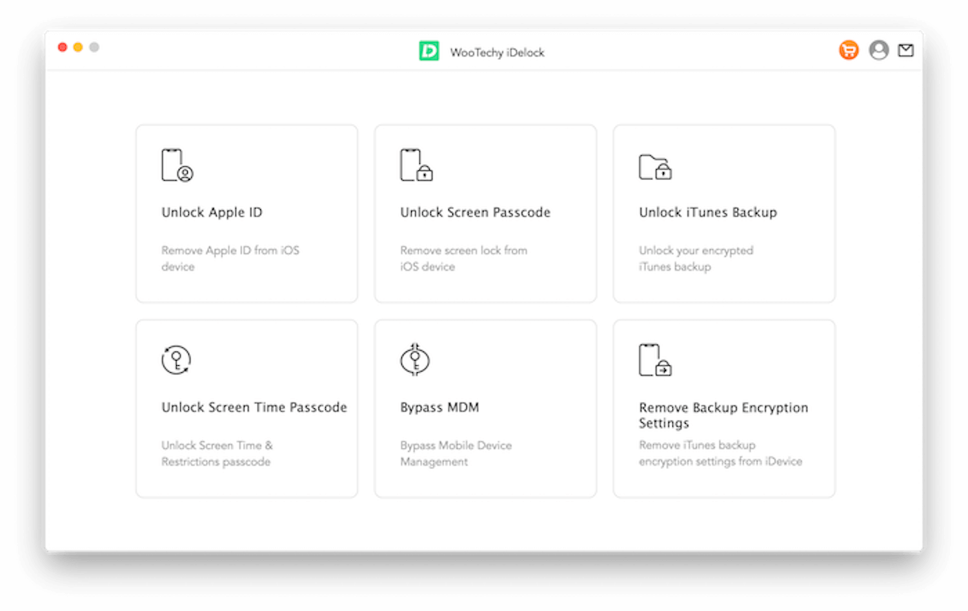
Task: Click the Screen Time key circle icon
Action: click(x=176, y=360)
